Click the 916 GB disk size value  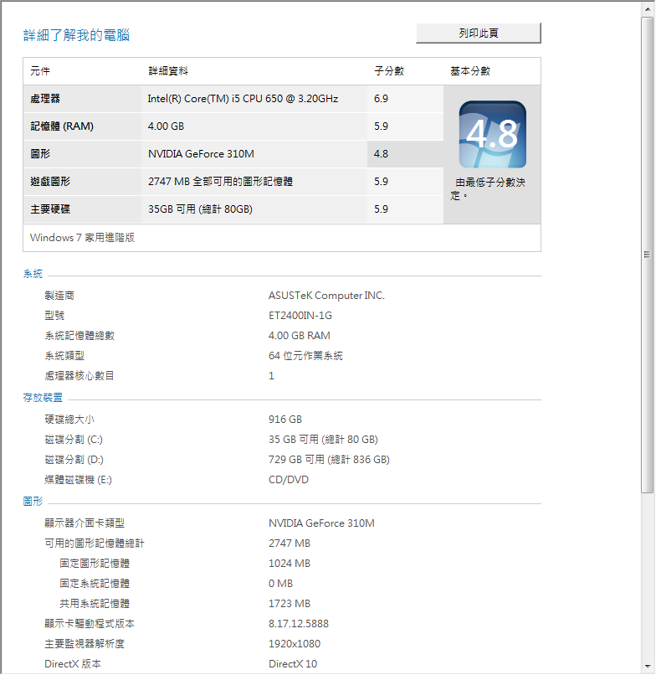[x=285, y=420]
